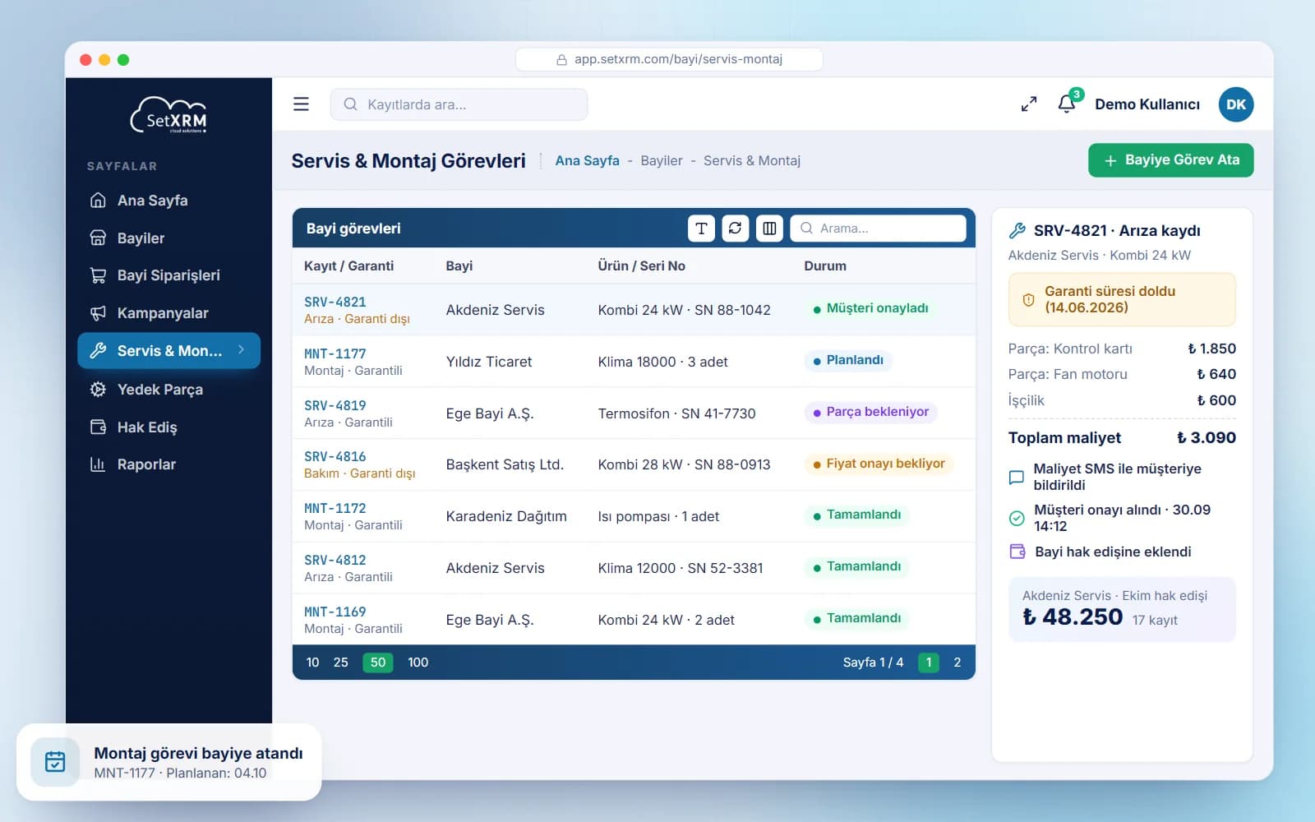Click the Bayiye Görev Ata button
Screen dimensions: 1315x822
pos(1170,160)
